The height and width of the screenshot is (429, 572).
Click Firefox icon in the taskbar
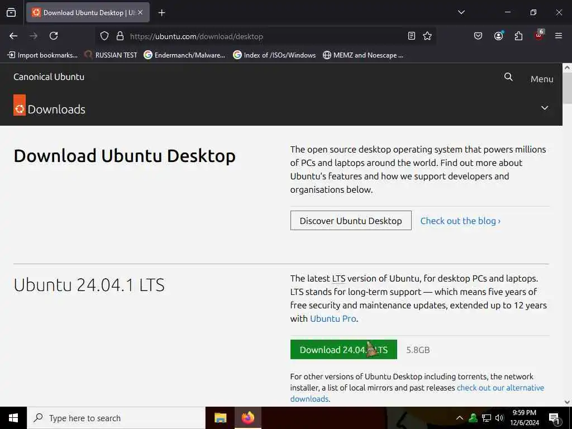(247, 418)
